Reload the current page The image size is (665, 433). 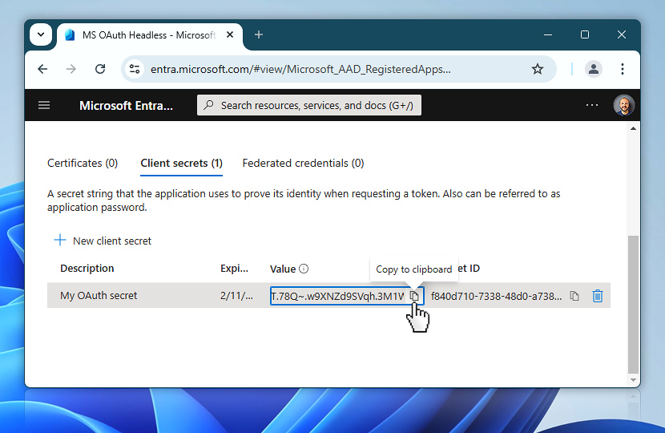point(100,69)
